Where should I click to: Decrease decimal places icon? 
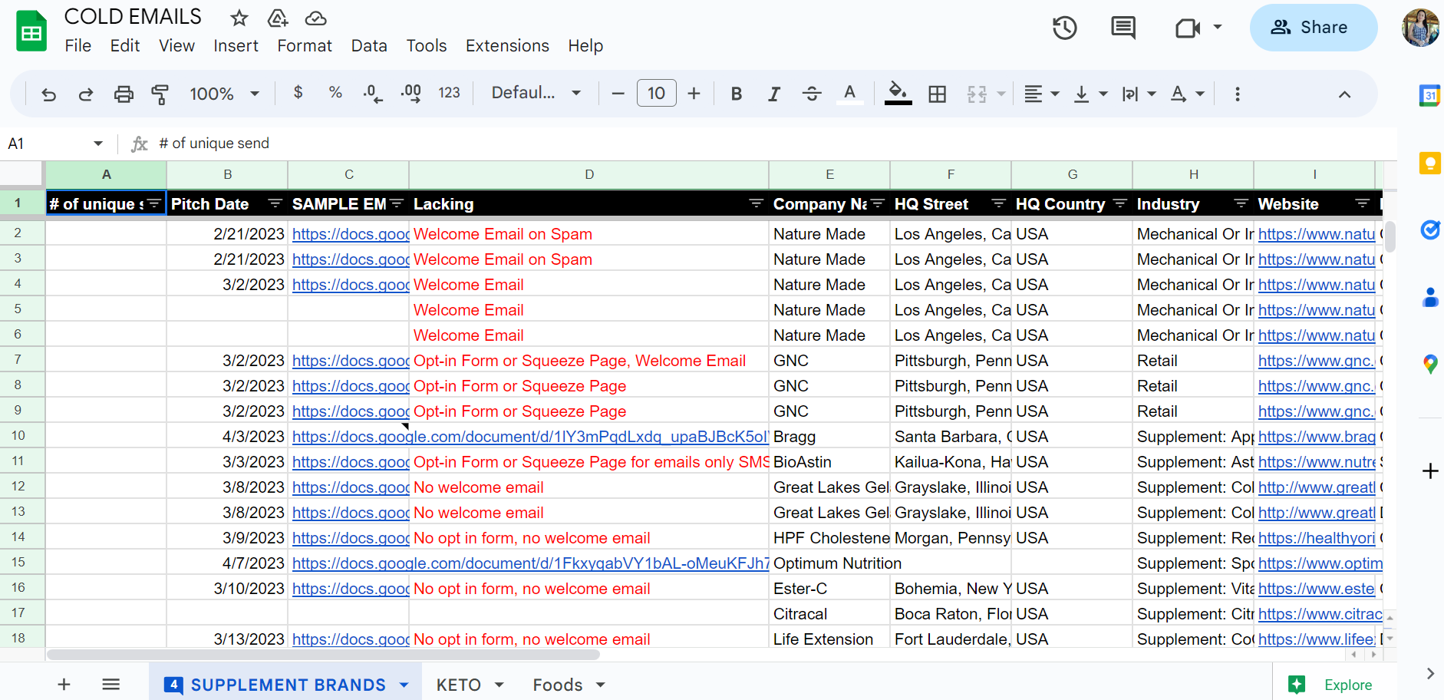click(x=373, y=94)
